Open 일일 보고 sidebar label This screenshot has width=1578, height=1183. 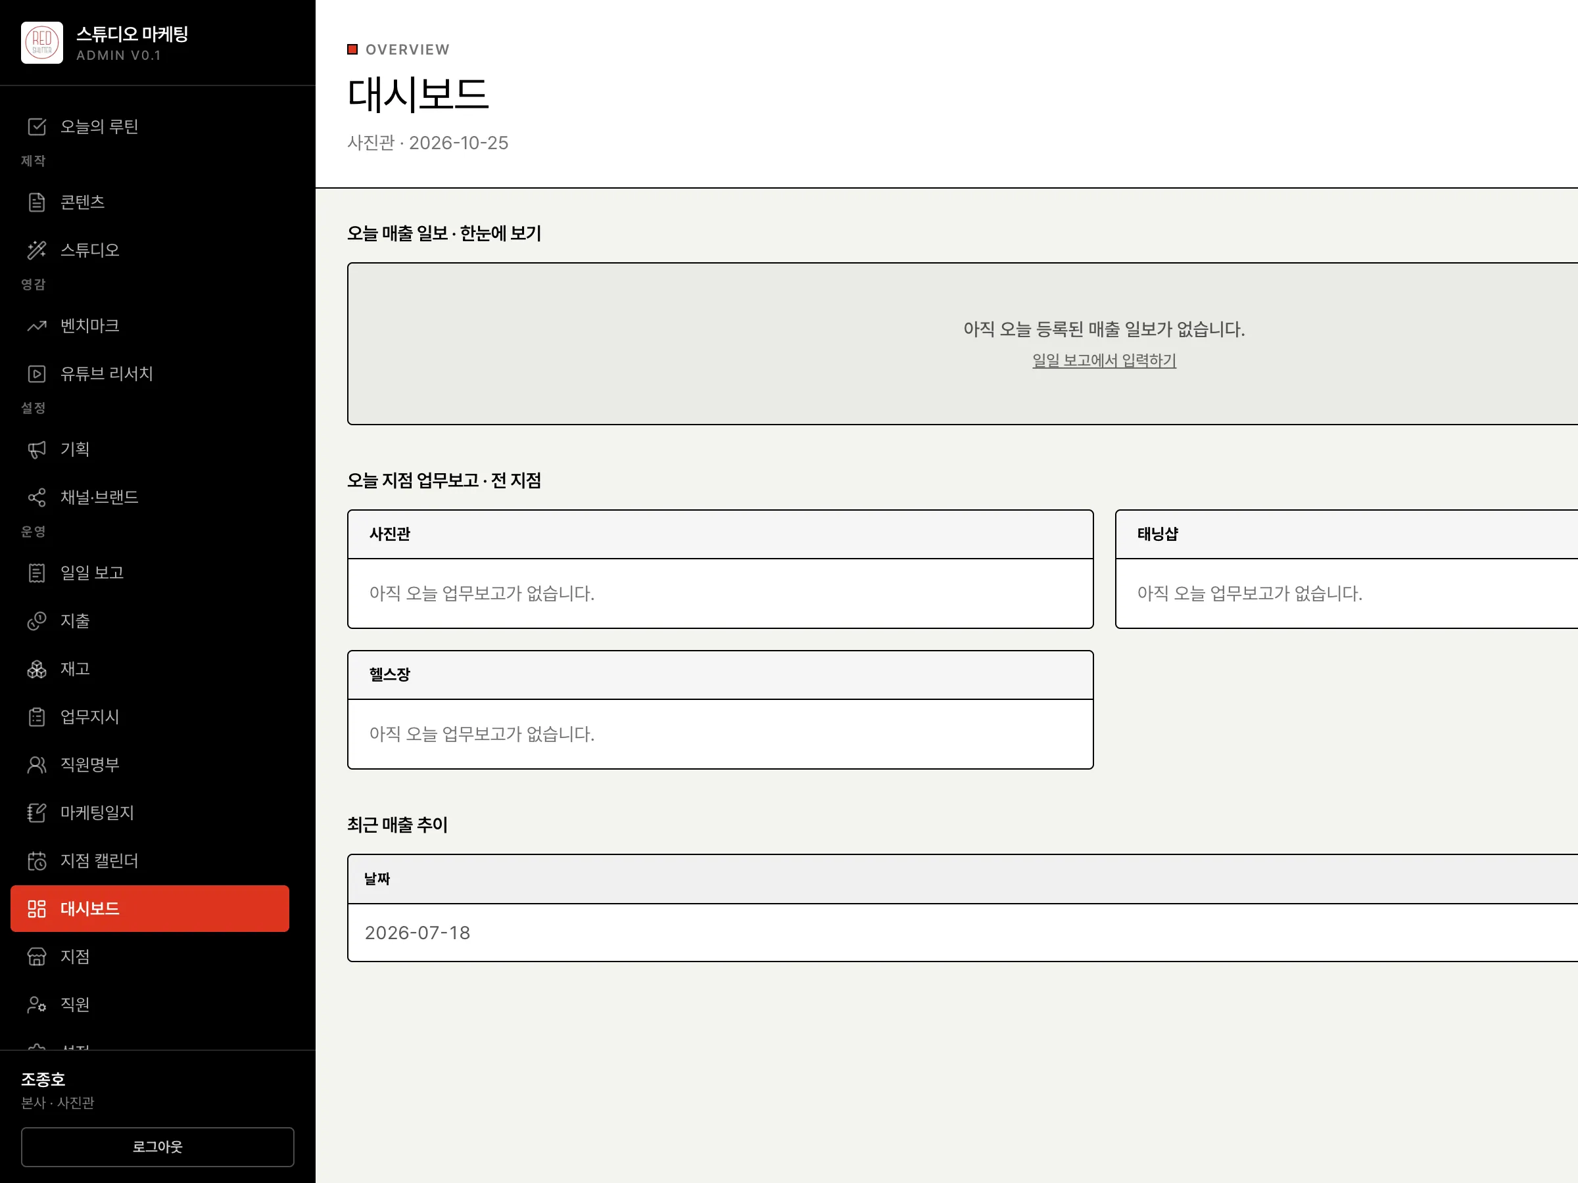(92, 572)
